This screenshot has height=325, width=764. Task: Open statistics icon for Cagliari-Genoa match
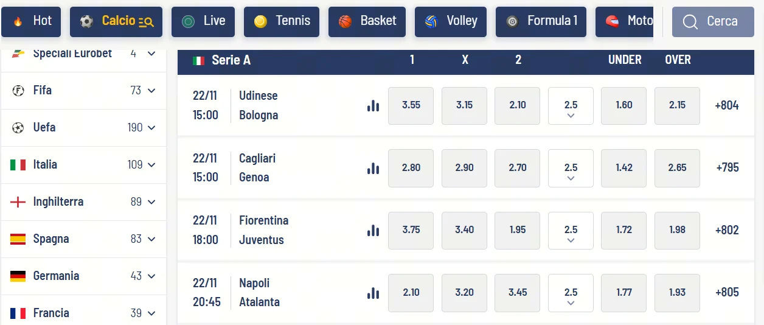[373, 169]
